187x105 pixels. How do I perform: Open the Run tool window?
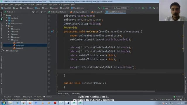click(x=8, y=97)
